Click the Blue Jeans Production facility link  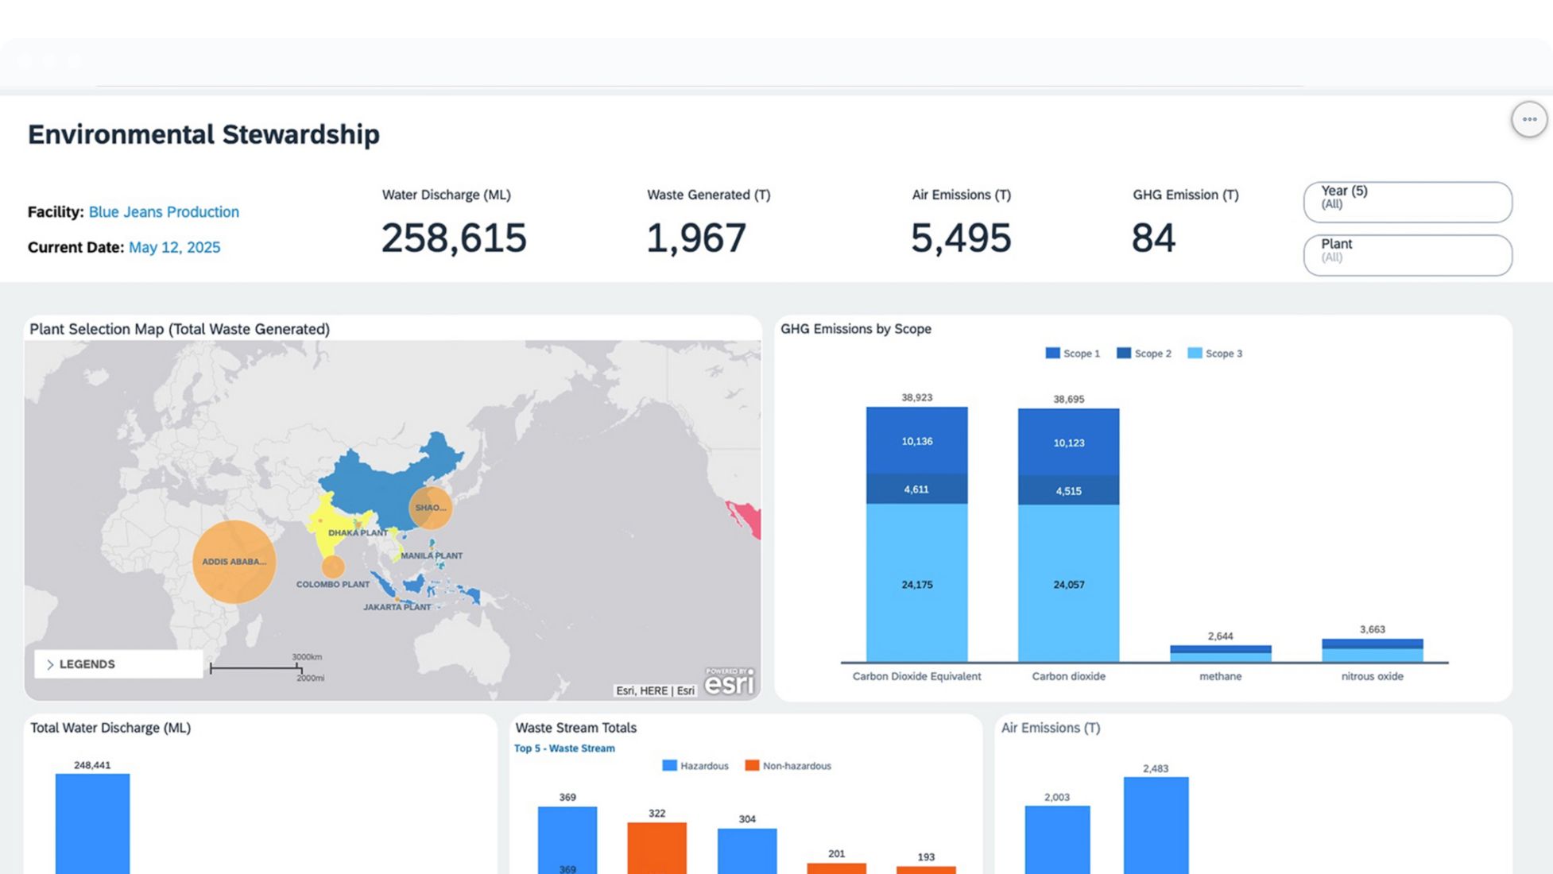point(164,212)
